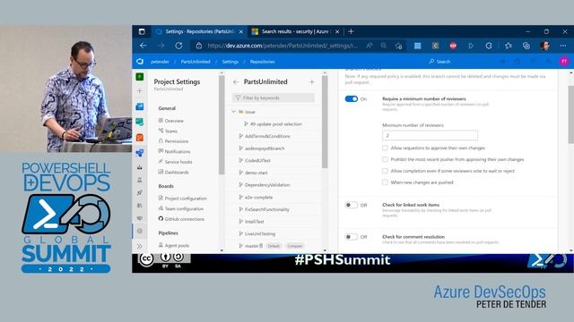574x322 pixels.
Task: Click the padlock site info icon
Action: point(199,46)
